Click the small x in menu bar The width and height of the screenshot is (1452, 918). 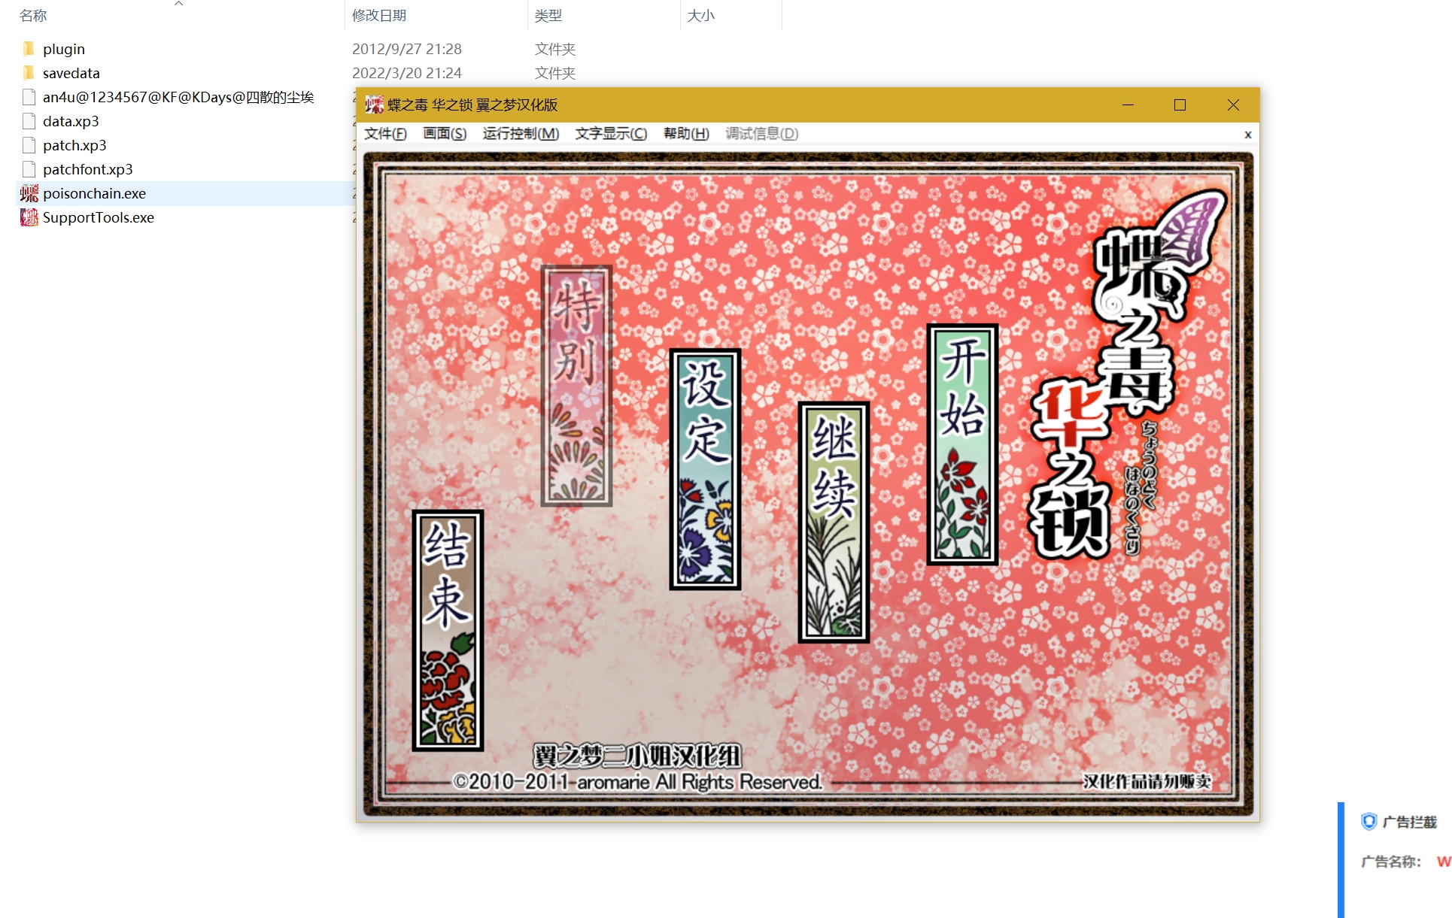pyautogui.click(x=1248, y=135)
